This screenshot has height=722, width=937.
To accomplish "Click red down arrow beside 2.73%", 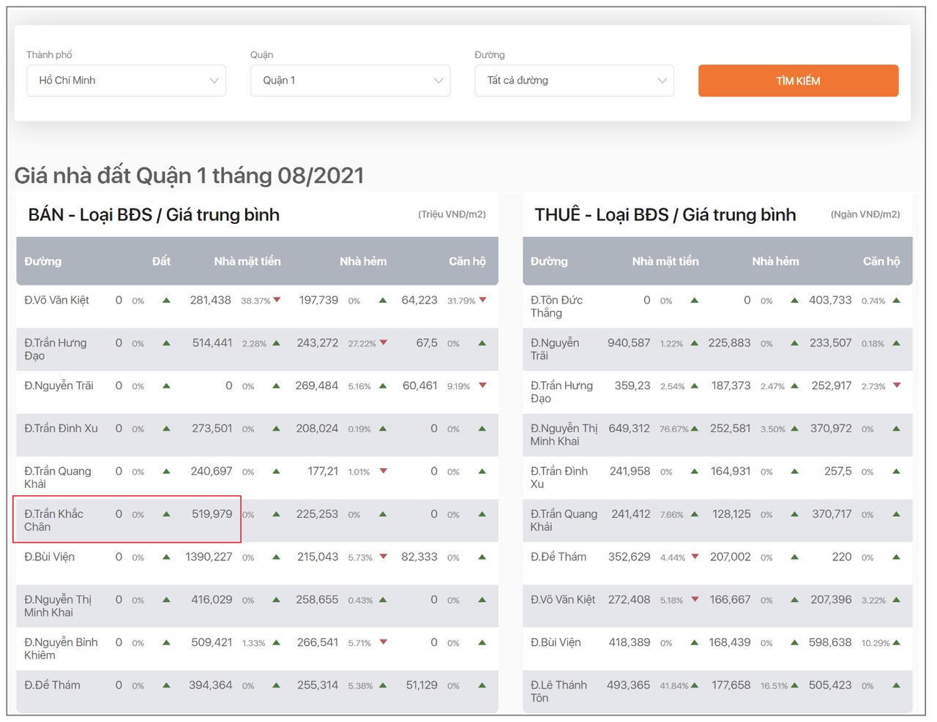I will pyautogui.click(x=897, y=386).
